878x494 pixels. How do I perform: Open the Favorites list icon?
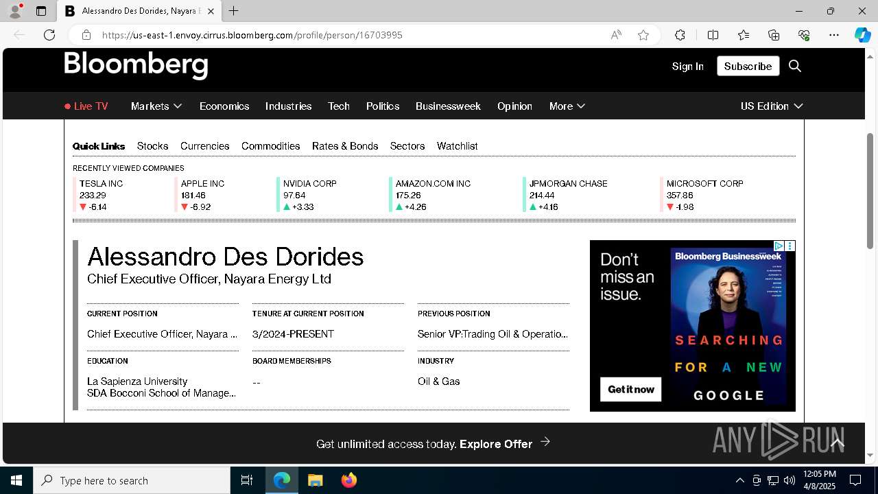tap(744, 35)
